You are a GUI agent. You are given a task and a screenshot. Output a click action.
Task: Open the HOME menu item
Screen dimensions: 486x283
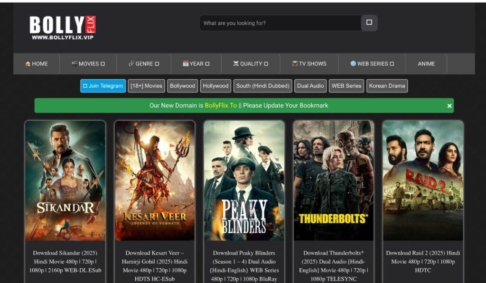click(37, 64)
